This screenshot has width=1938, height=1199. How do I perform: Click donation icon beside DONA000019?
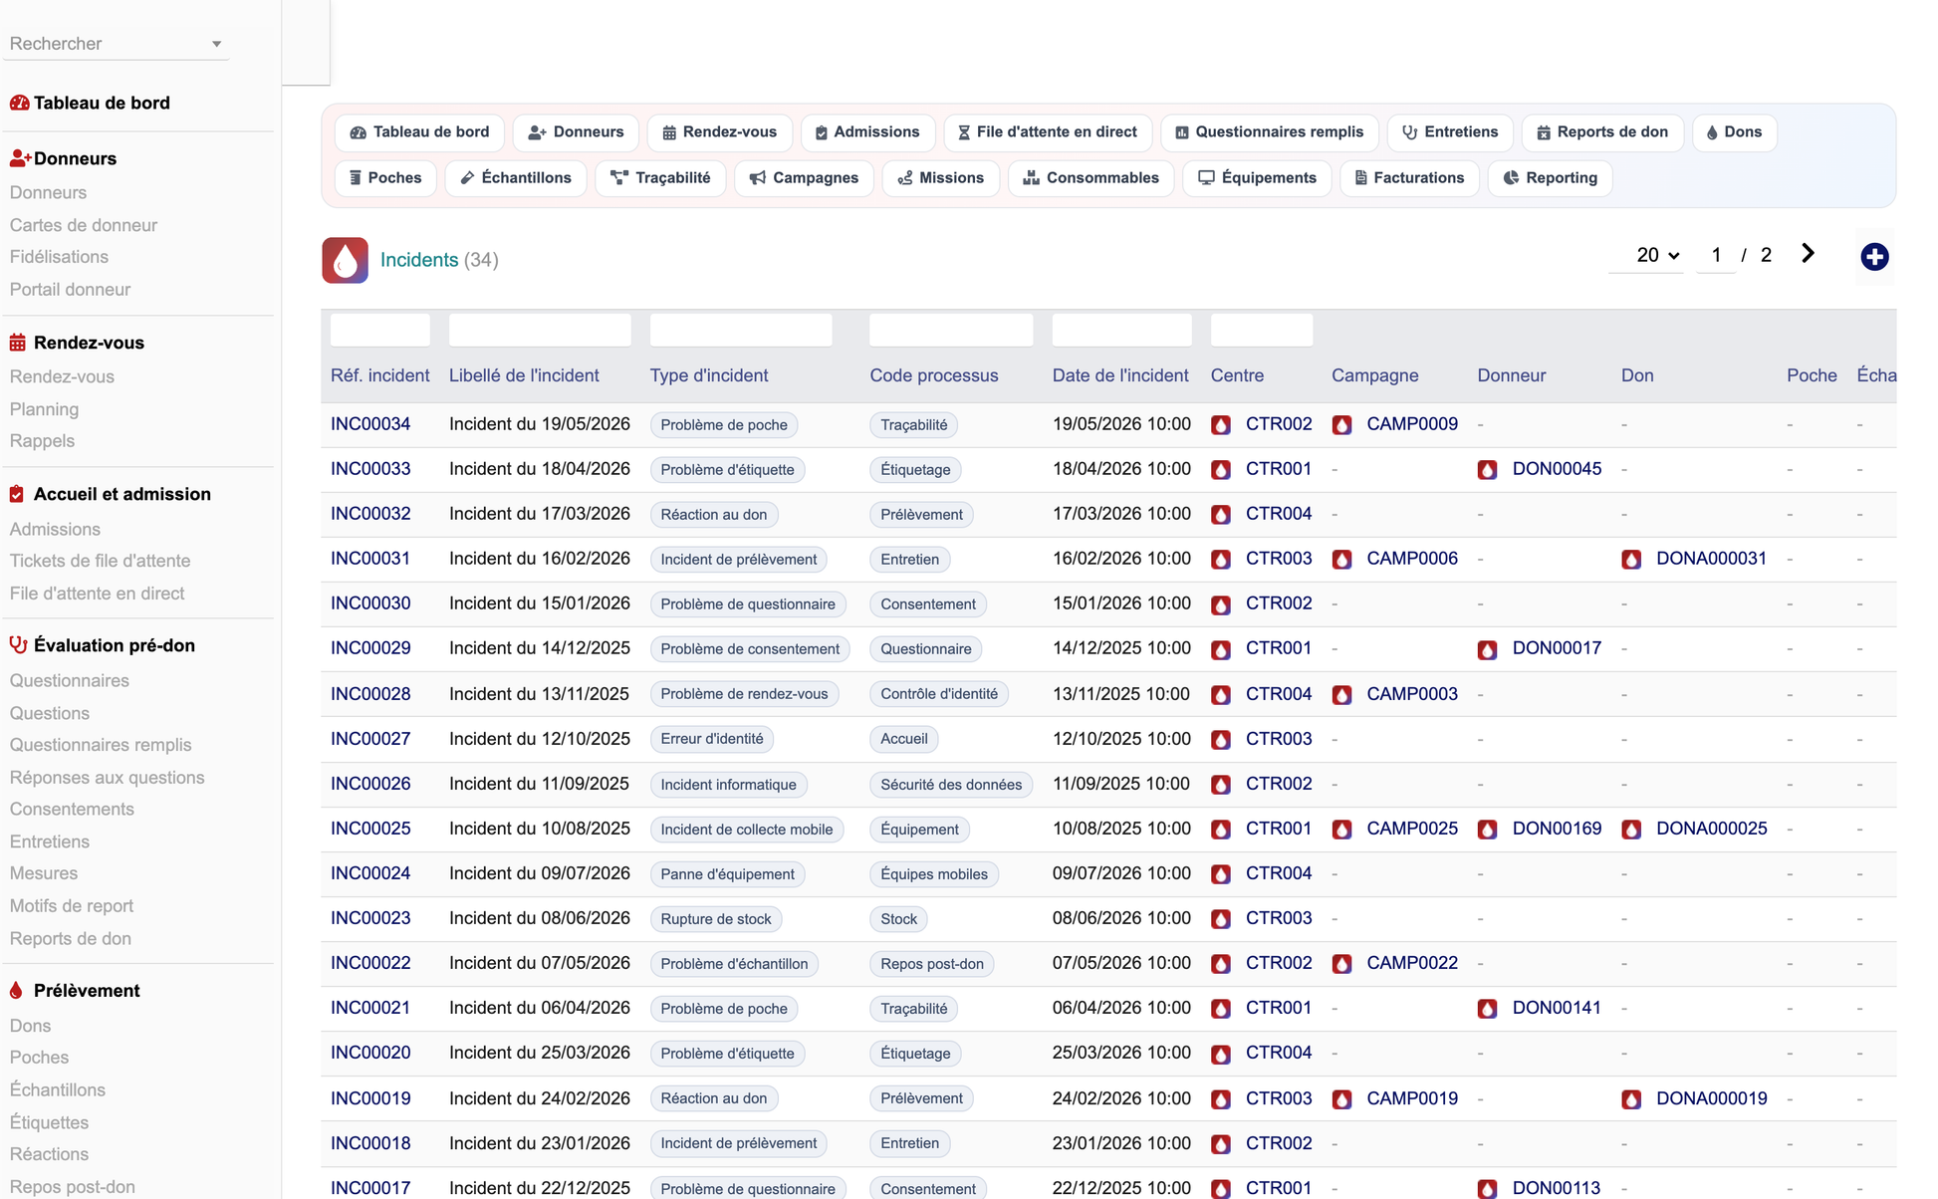pyautogui.click(x=1631, y=1099)
